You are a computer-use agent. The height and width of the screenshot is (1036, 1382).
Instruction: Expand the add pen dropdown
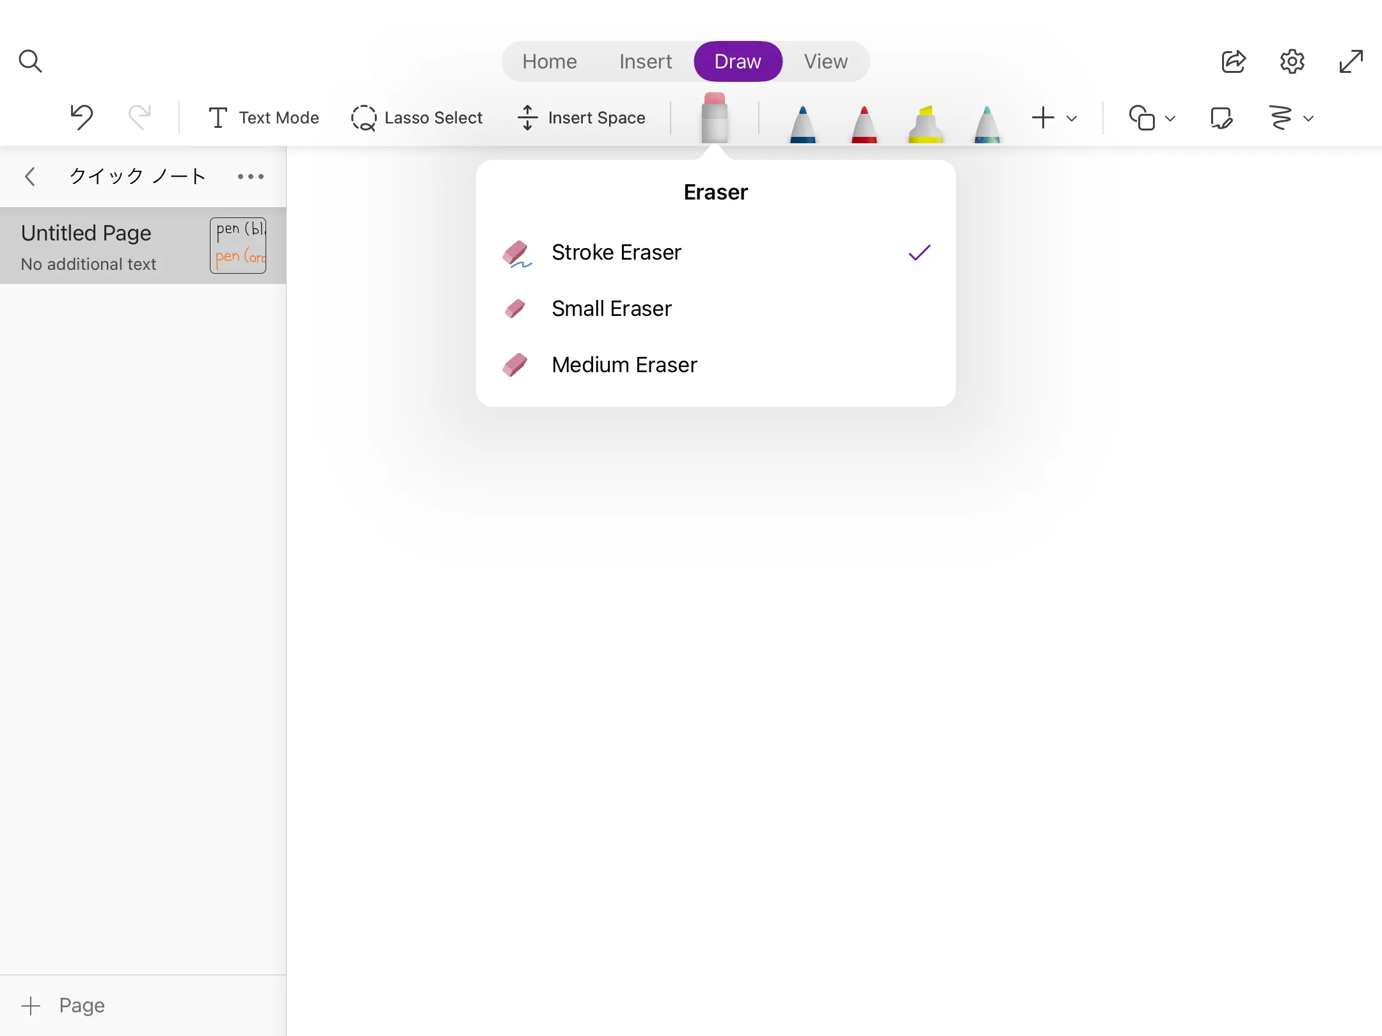click(x=1072, y=118)
